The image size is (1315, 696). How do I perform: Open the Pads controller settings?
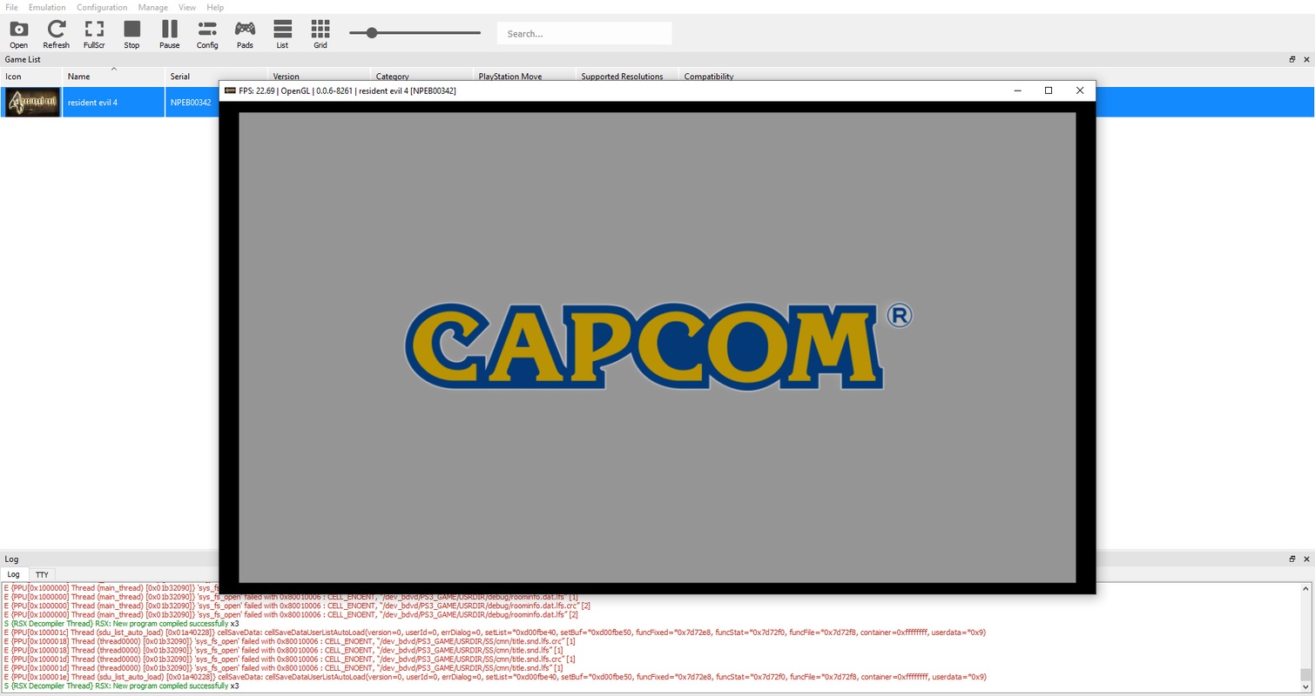(x=245, y=34)
